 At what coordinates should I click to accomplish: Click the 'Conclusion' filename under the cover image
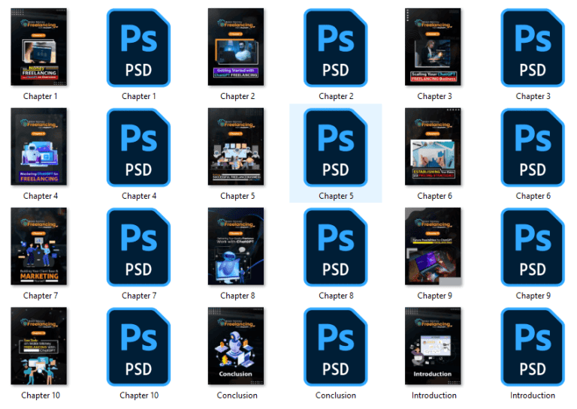point(237,395)
